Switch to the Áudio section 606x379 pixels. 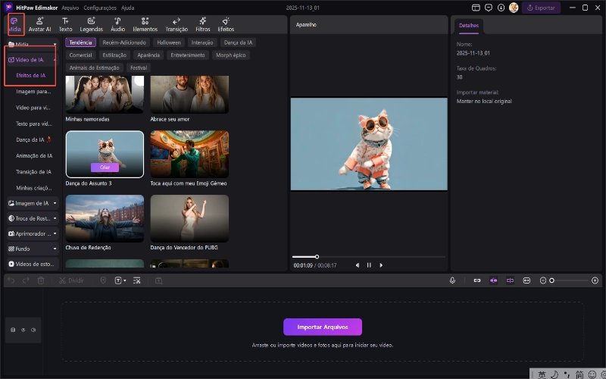point(117,23)
